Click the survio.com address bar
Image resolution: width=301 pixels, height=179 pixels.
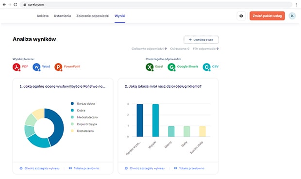156,4
